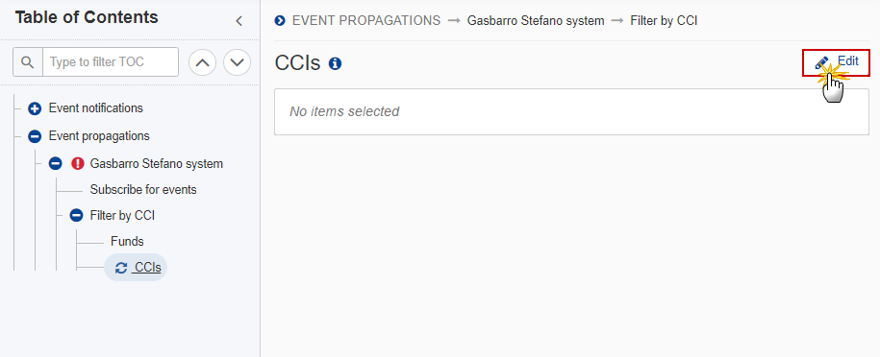The height and width of the screenshot is (357, 880).
Task: Click the search magnifier icon in TOC
Action: coord(28,61)
